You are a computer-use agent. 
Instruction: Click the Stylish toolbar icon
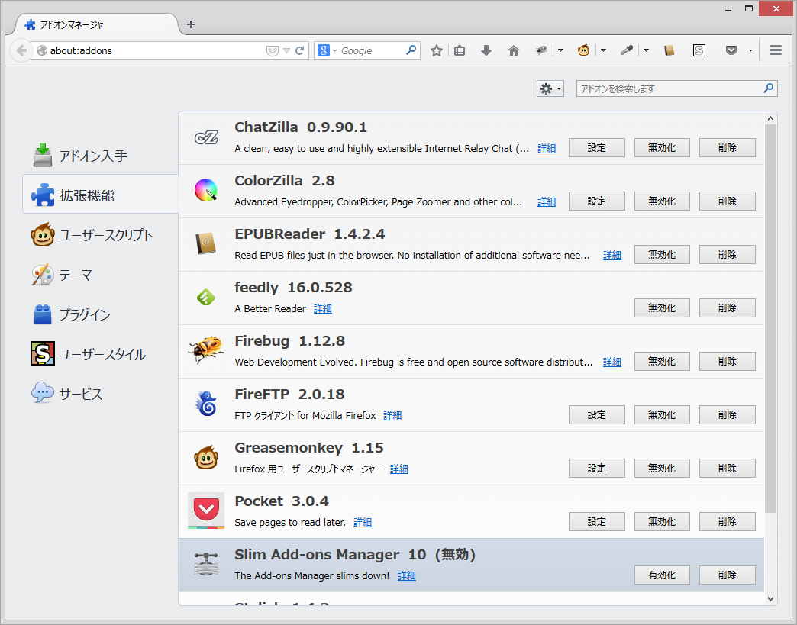tap(699, 50)
